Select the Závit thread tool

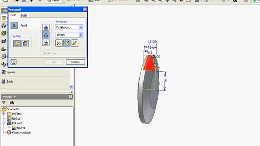tap(7, 82)
